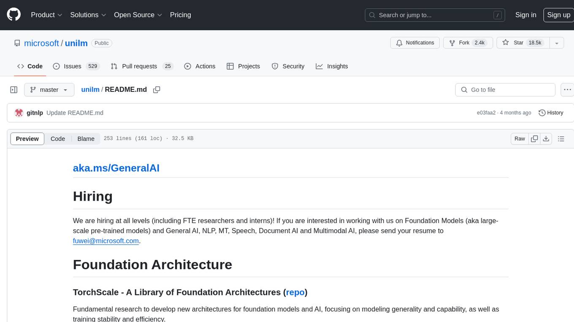Expand the file tree side panel
Image resolution: width=574 pixels, height=322 pixels.
pos(14,90)
